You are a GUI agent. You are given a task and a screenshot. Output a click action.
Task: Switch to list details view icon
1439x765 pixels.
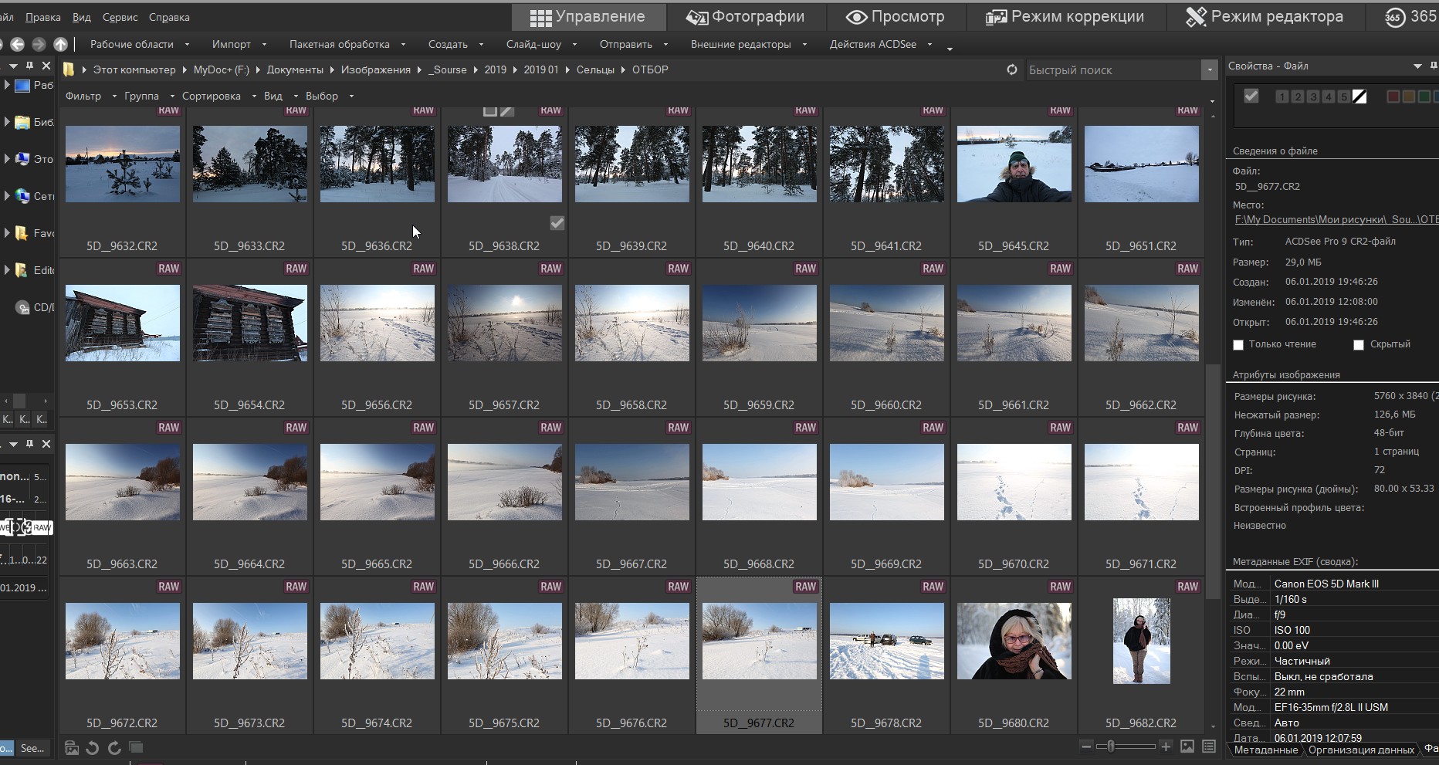(1209, 746)
